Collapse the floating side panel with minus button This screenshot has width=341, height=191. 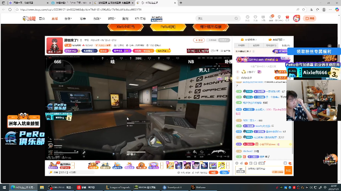click(329, 46)
